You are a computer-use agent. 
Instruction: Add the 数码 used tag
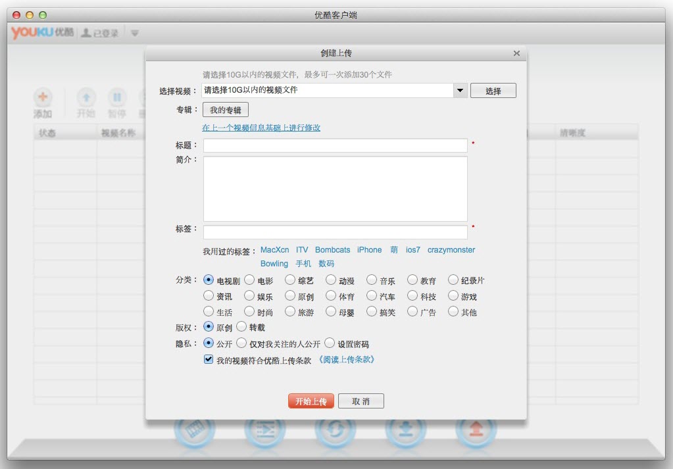[x=326, y=264]
